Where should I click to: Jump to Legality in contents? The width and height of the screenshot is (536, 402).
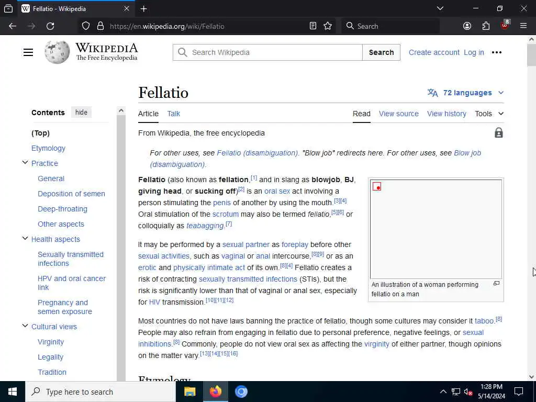click(x=51, y=357)
